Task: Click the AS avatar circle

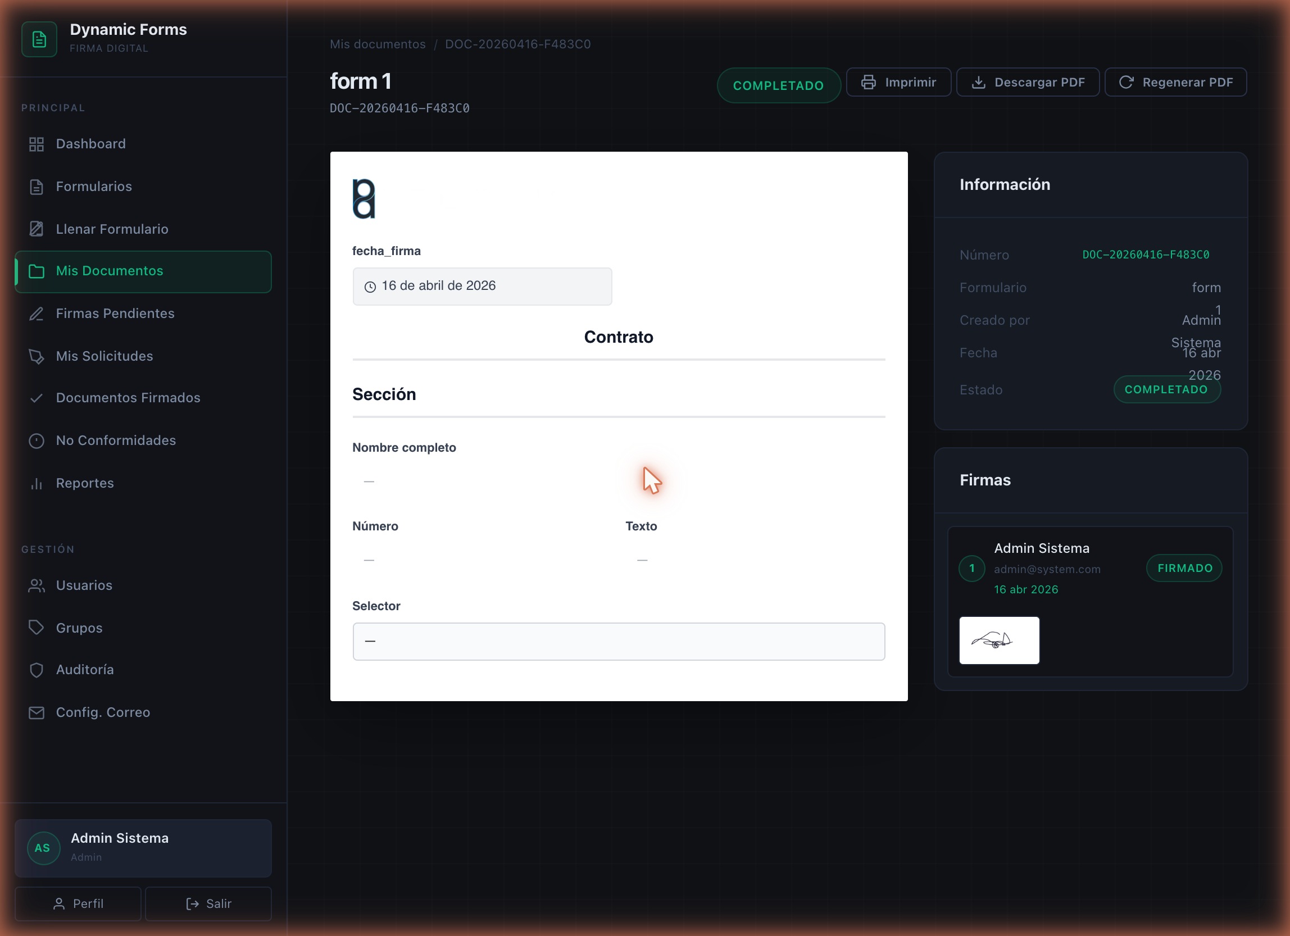Action: point(43,848)
